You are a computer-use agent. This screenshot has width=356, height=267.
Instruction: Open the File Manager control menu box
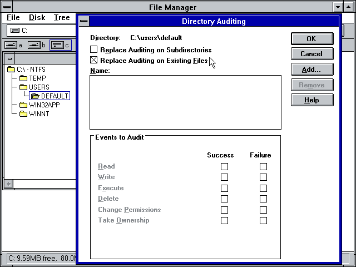pos(7,7)
